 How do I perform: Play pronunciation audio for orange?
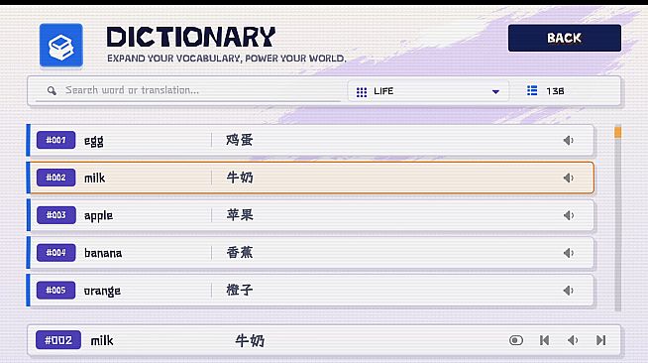click(x=569, y=291)
